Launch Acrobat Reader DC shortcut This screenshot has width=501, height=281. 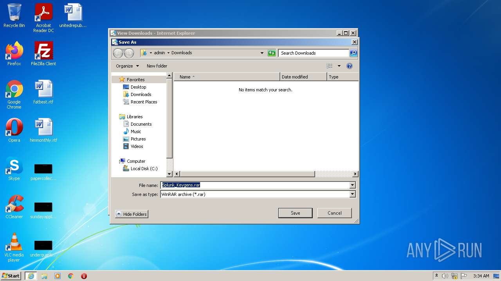click(43, 18)
